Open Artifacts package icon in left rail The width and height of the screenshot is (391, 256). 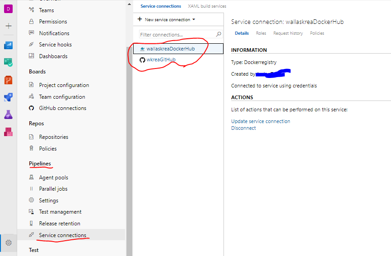click(x=8, y=132)
